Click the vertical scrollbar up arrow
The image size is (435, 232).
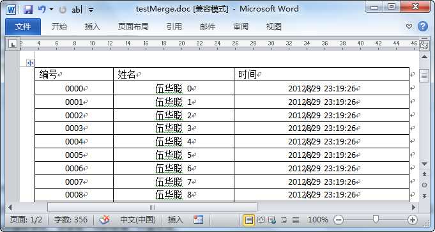click(424, 57)
